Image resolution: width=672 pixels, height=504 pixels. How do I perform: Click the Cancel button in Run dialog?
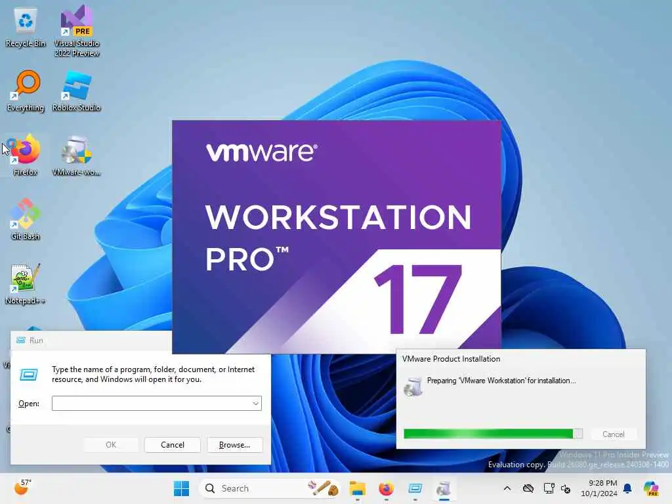(173, 445)
